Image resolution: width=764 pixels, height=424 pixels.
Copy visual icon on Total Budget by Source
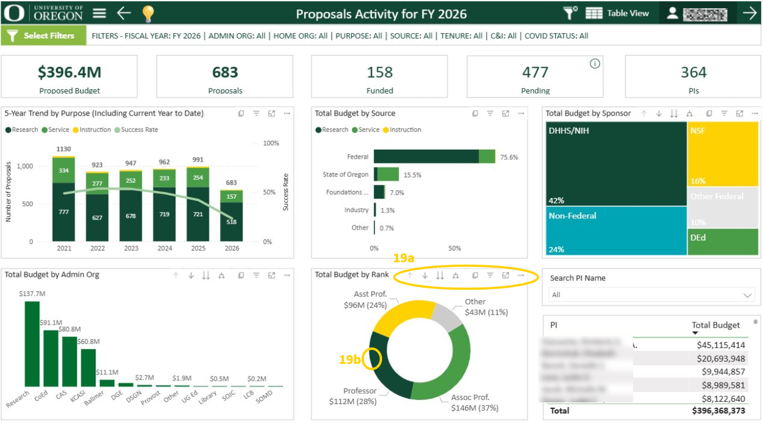tap(475, 113)
